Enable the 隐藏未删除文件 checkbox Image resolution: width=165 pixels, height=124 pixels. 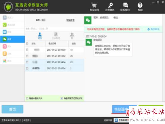click(27, 98)
